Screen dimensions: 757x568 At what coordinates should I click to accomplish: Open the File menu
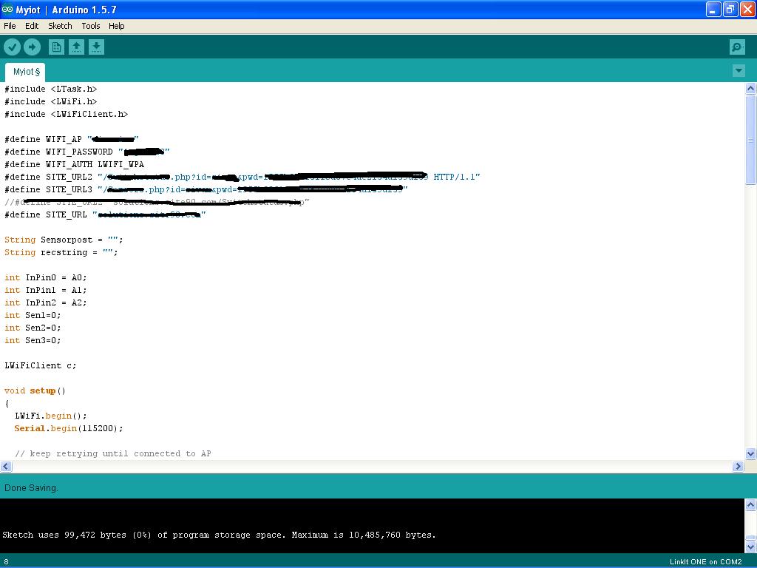[10, 26]
